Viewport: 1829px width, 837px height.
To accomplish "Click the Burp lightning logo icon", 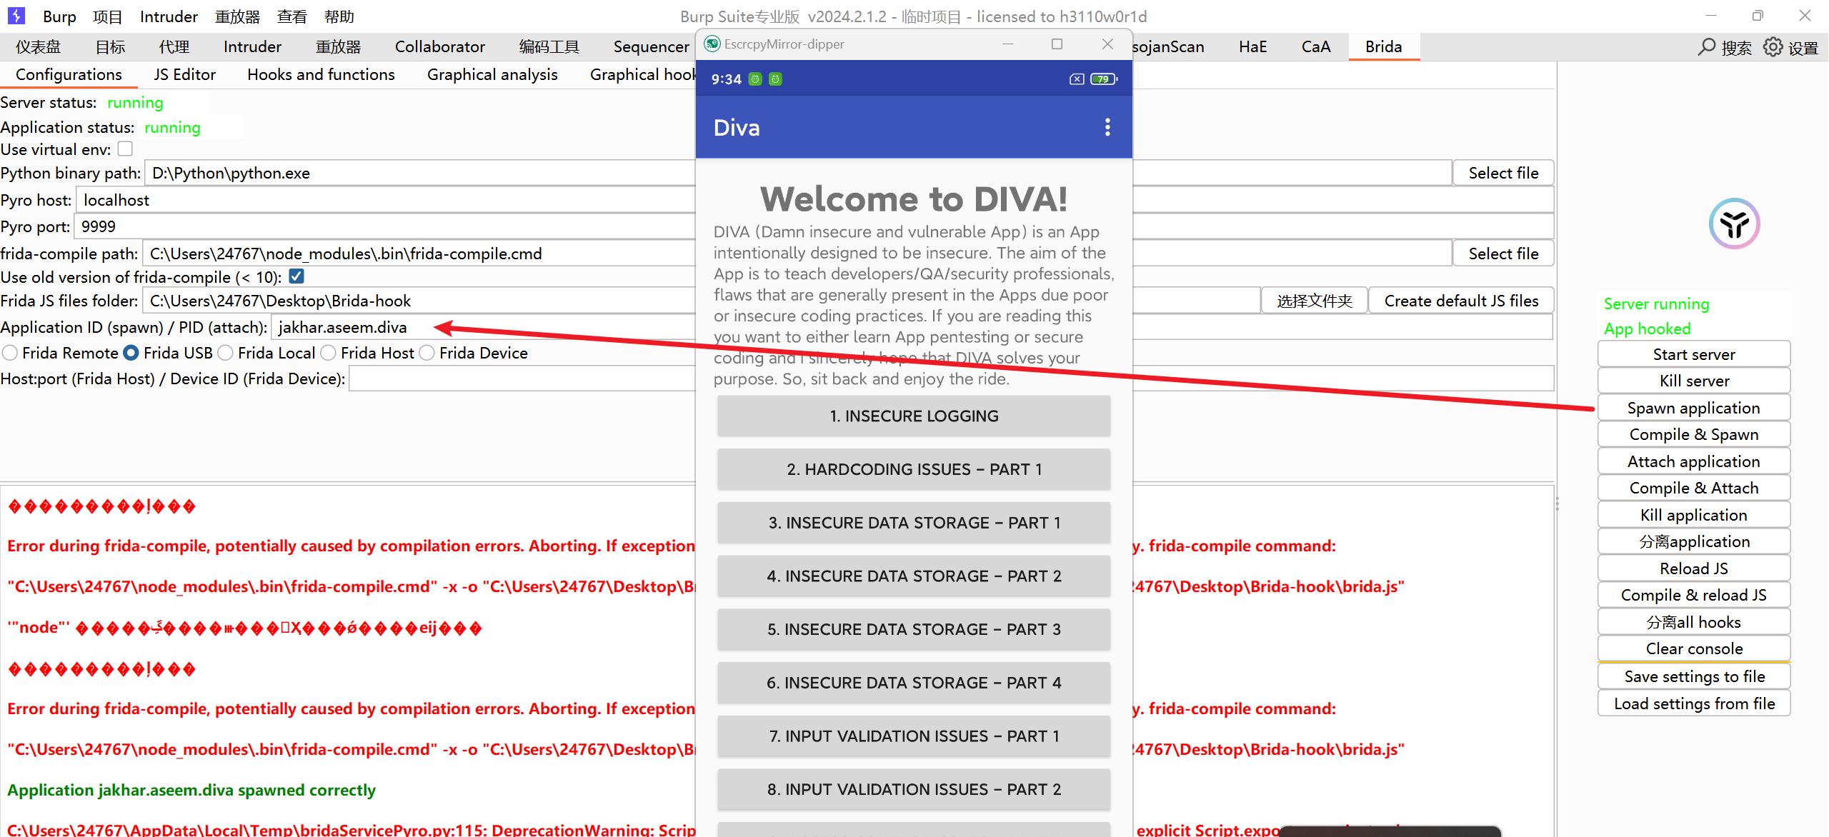I will 16,15.
